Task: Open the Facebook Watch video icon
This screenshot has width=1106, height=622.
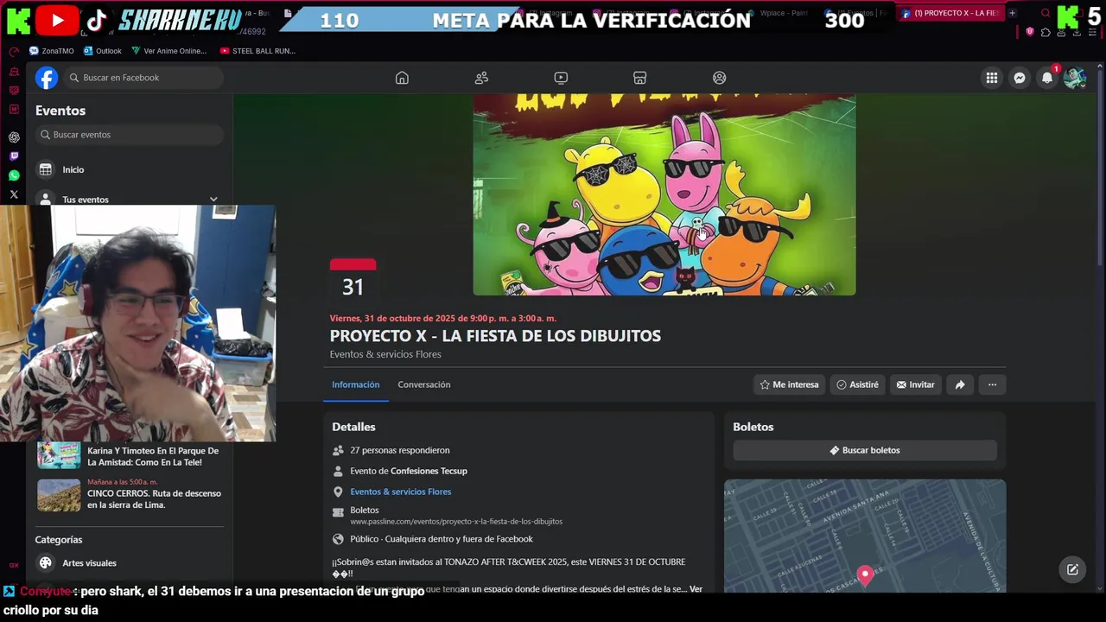Action: [561, 78]
